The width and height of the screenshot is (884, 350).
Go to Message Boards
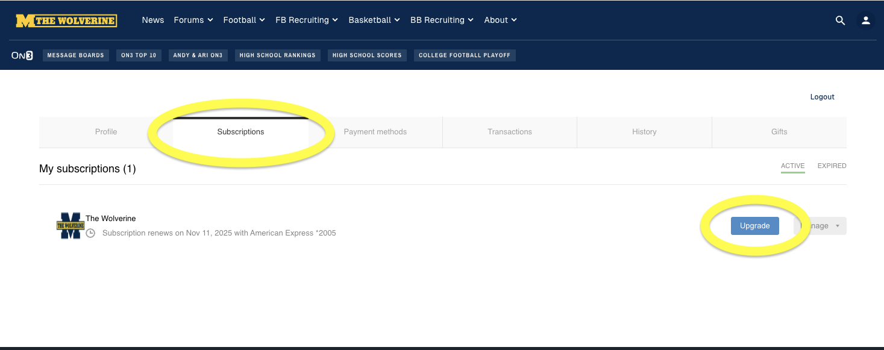coord(76,55)
